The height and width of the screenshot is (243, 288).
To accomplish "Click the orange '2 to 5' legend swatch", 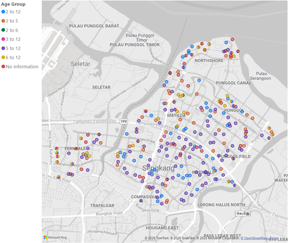I will click(3, 21).
